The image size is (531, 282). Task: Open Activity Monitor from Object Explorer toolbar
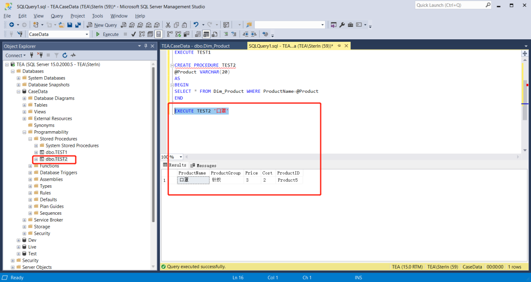[x=73, y=56]
